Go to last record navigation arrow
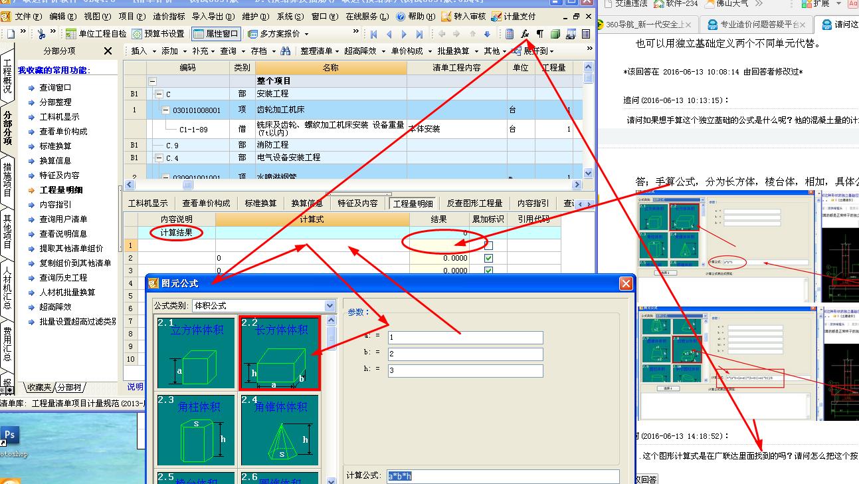Screen dimensions: 859x484 pos(419,34)
